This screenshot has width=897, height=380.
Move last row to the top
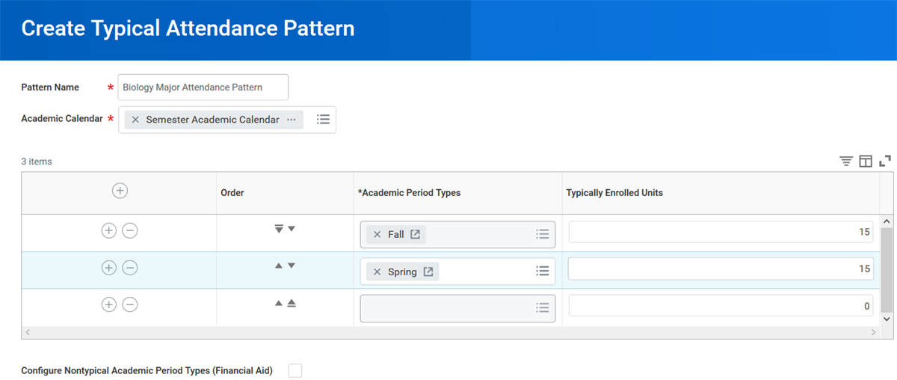point(292,303)
